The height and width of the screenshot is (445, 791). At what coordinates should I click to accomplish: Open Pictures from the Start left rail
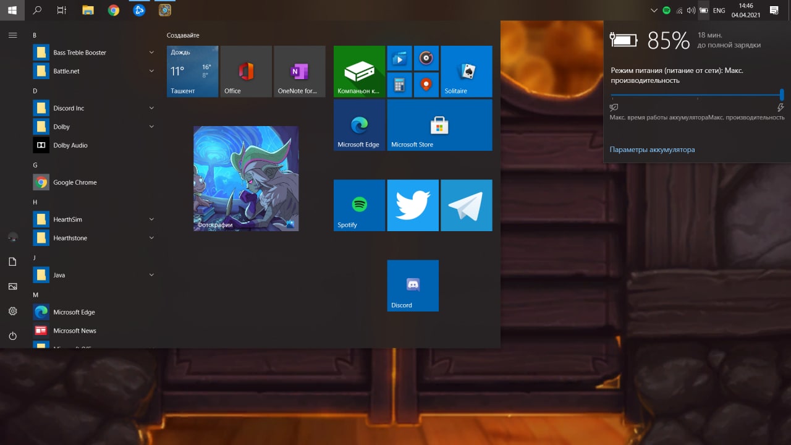[12, 287]
